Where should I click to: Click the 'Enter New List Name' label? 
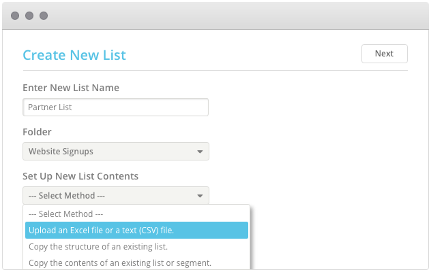click(x=71, y=88)
